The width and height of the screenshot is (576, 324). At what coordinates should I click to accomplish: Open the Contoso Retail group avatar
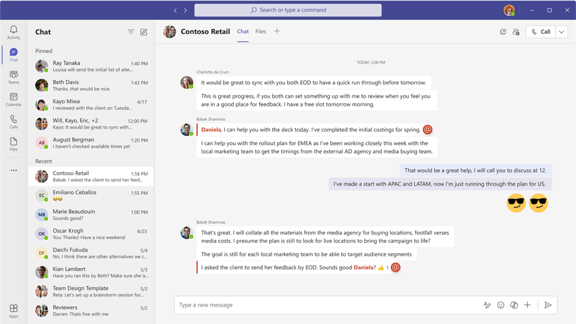[x=170, y=32]
